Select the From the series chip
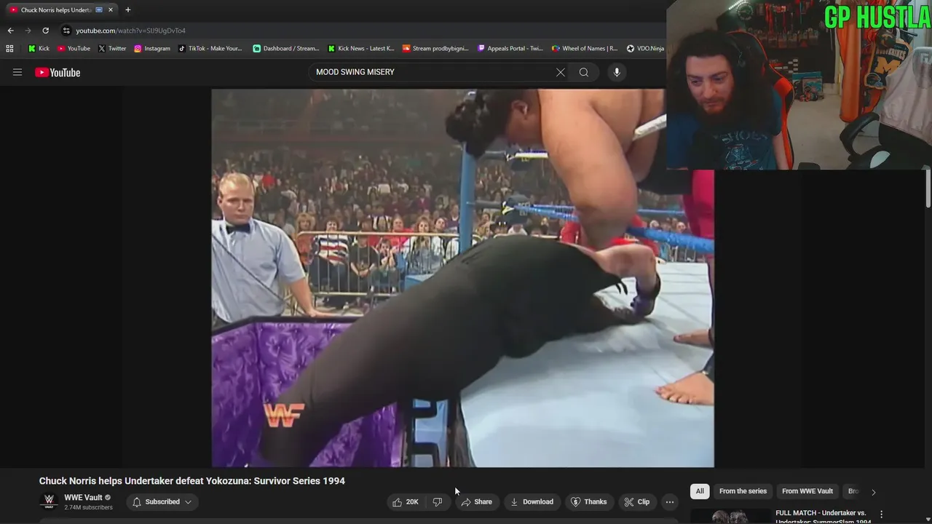 (x=743, y=491)
